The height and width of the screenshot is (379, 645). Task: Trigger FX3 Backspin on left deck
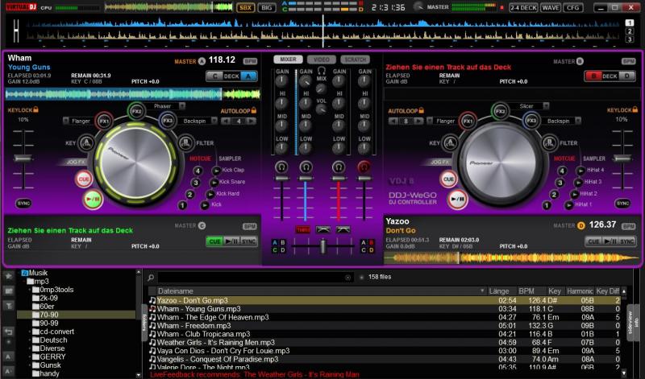(168, 121)
